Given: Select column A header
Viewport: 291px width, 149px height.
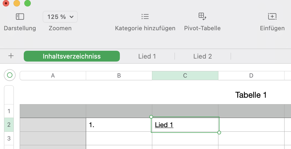Looking at the screenshot, I should [x=53, y=76].
